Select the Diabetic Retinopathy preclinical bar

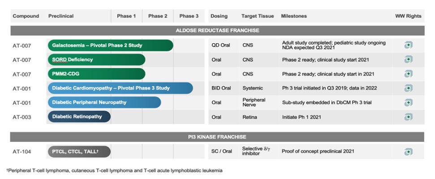pos(79,117)
